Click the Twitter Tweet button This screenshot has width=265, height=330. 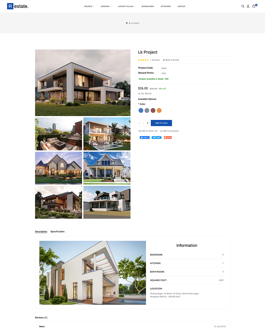tap(157, 137)
